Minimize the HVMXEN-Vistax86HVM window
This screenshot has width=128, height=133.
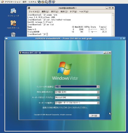click(121, 38)
